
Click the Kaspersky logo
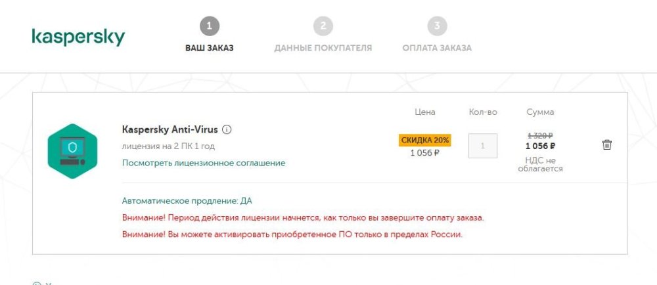click(x=78, y=37)
